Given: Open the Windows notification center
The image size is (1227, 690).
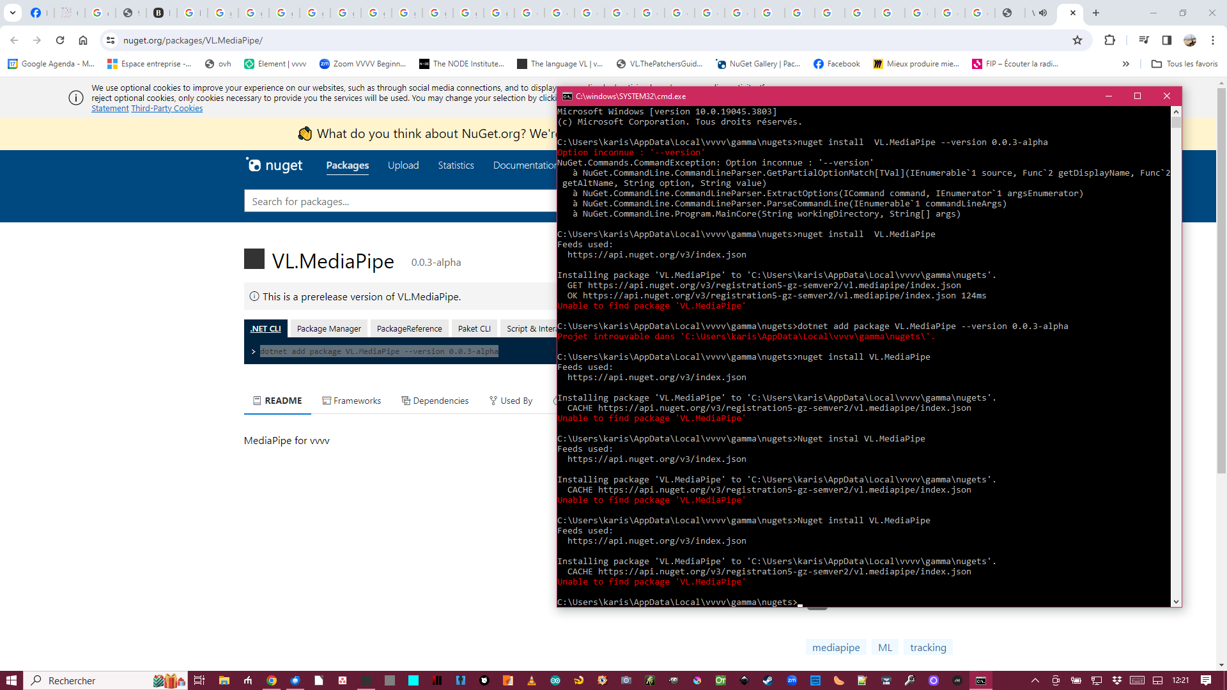Looking at the screenshot, I should tap(1206, 680).
